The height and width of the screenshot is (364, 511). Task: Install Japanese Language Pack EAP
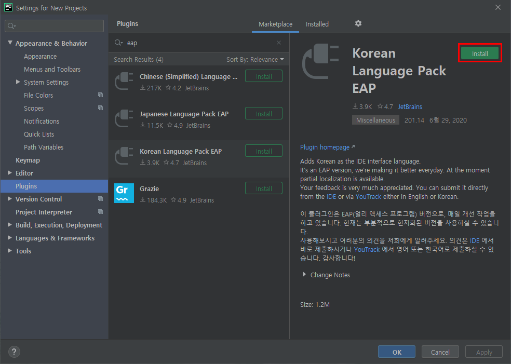[264, 114]
